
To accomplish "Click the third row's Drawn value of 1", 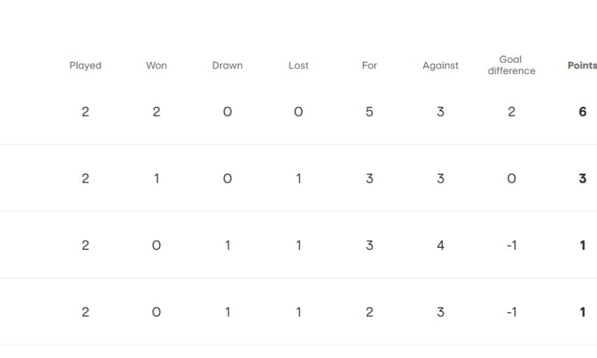I will tap(227, 246).
